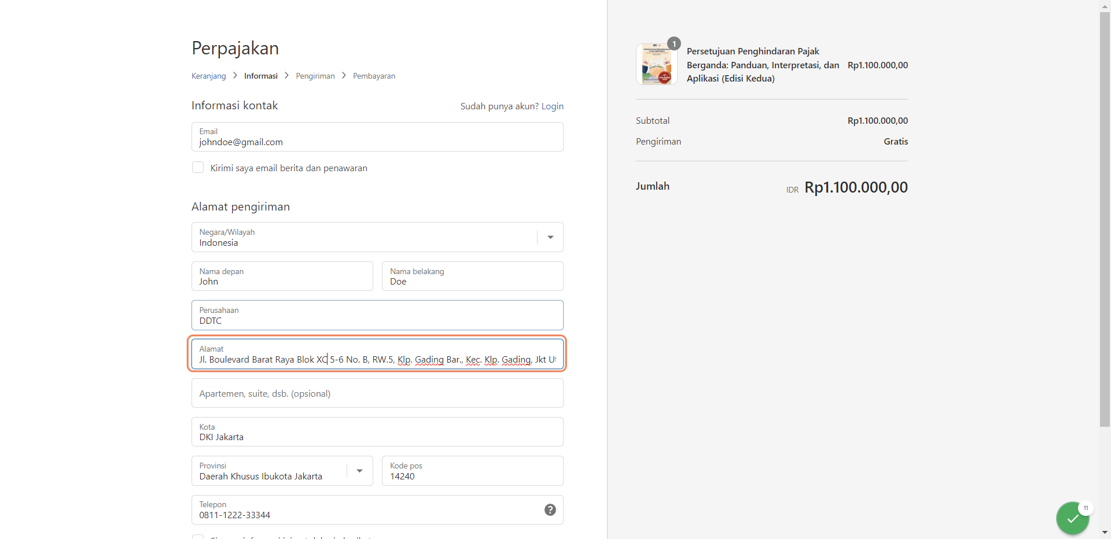Click the 'Jumlah' total label

coord(653,186)
